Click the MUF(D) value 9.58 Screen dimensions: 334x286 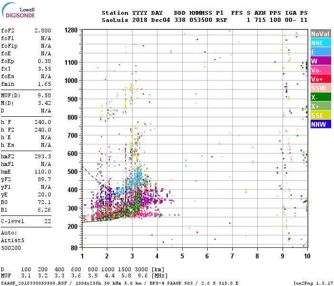(44, 95)
